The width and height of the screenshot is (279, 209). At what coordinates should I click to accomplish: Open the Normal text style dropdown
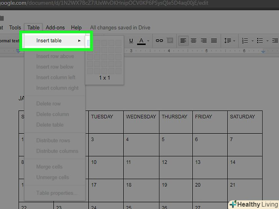[10, 41]
